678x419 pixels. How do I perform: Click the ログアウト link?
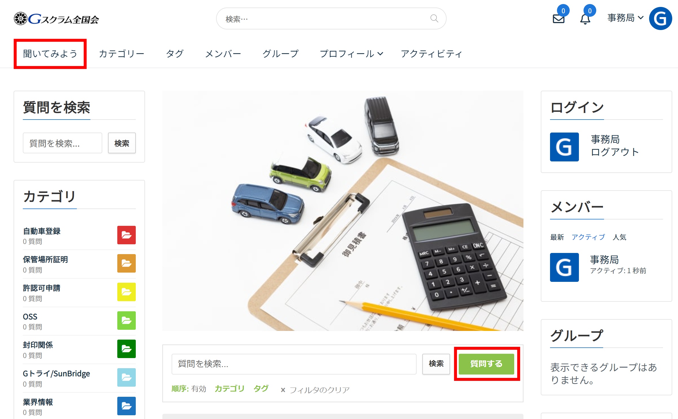click(614, 152)
